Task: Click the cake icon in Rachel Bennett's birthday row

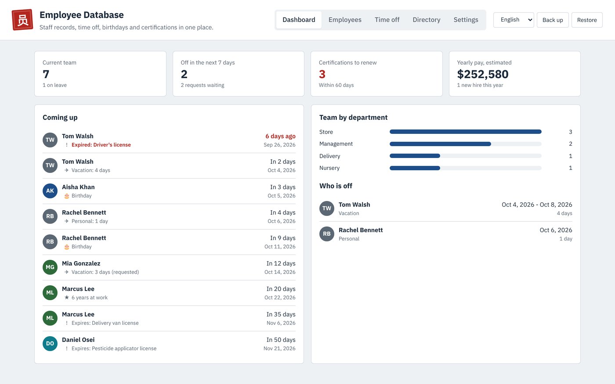Action: [x=67, y=247]
